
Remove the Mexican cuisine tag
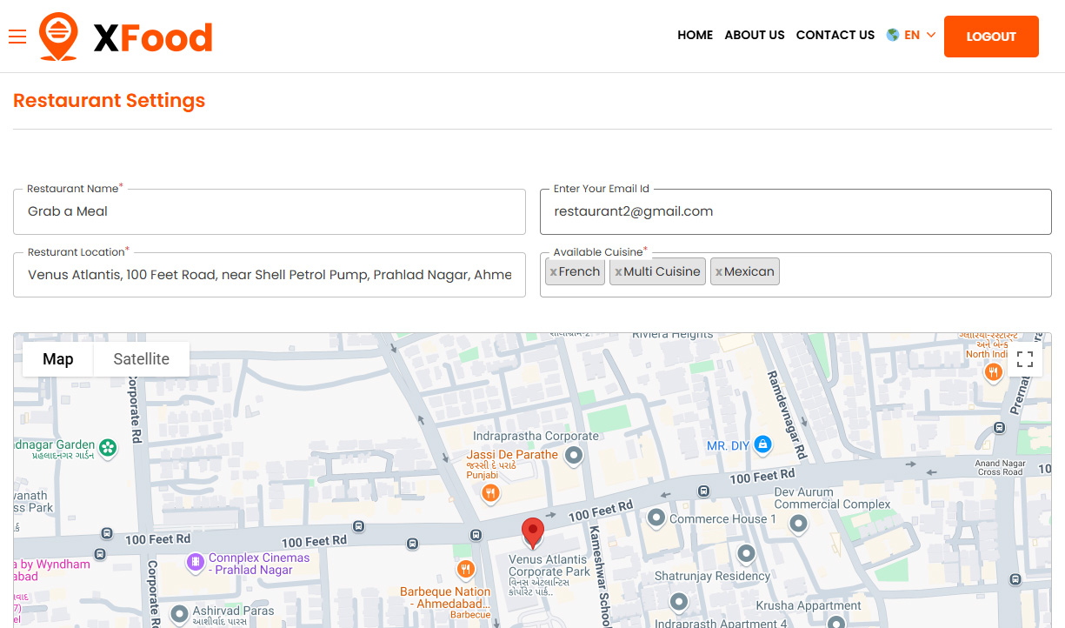[719, 272]
